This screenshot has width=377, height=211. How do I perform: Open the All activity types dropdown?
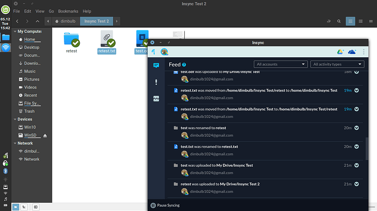click(337, 64)
